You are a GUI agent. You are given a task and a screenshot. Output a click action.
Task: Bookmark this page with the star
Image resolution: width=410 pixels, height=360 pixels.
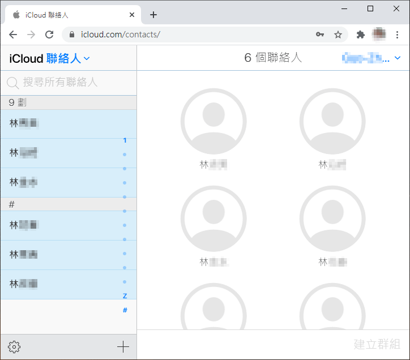(338, 35)
